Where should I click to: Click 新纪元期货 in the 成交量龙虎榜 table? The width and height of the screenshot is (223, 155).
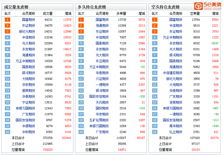(27, 31)
